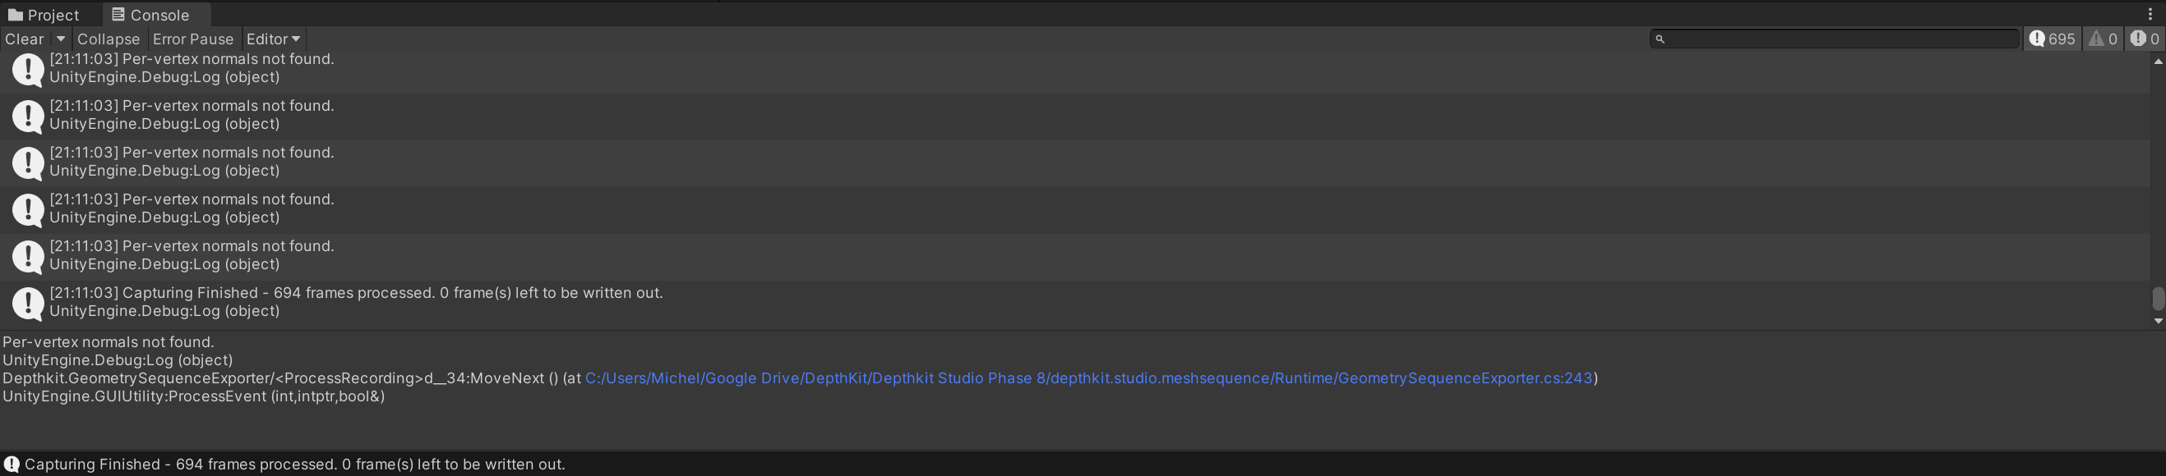
Task: Click the scrollbar down arrow
Action: click(2158, 321)
